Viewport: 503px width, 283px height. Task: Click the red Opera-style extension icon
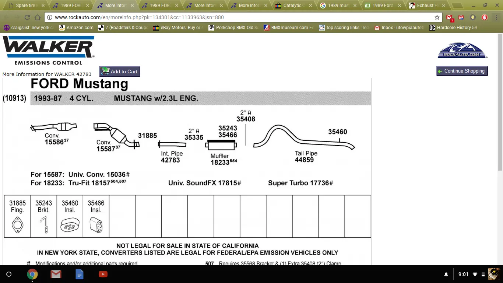[485, 17]
